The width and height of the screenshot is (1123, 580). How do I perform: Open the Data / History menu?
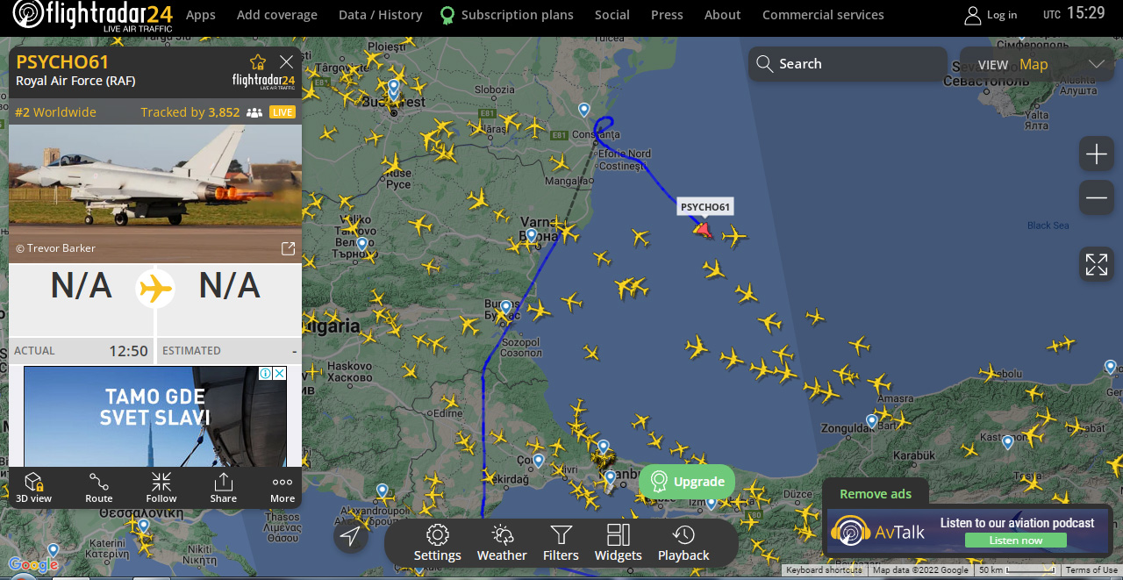pyautogui.click(x=380, y=15)
